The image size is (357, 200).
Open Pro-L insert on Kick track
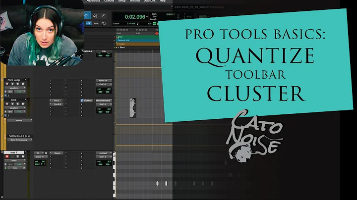coord(57,100)
